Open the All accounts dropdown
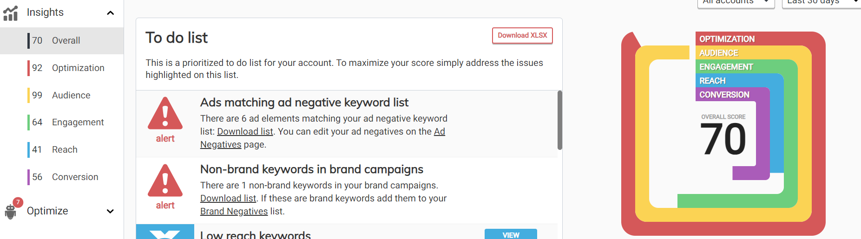 (736, 3)
